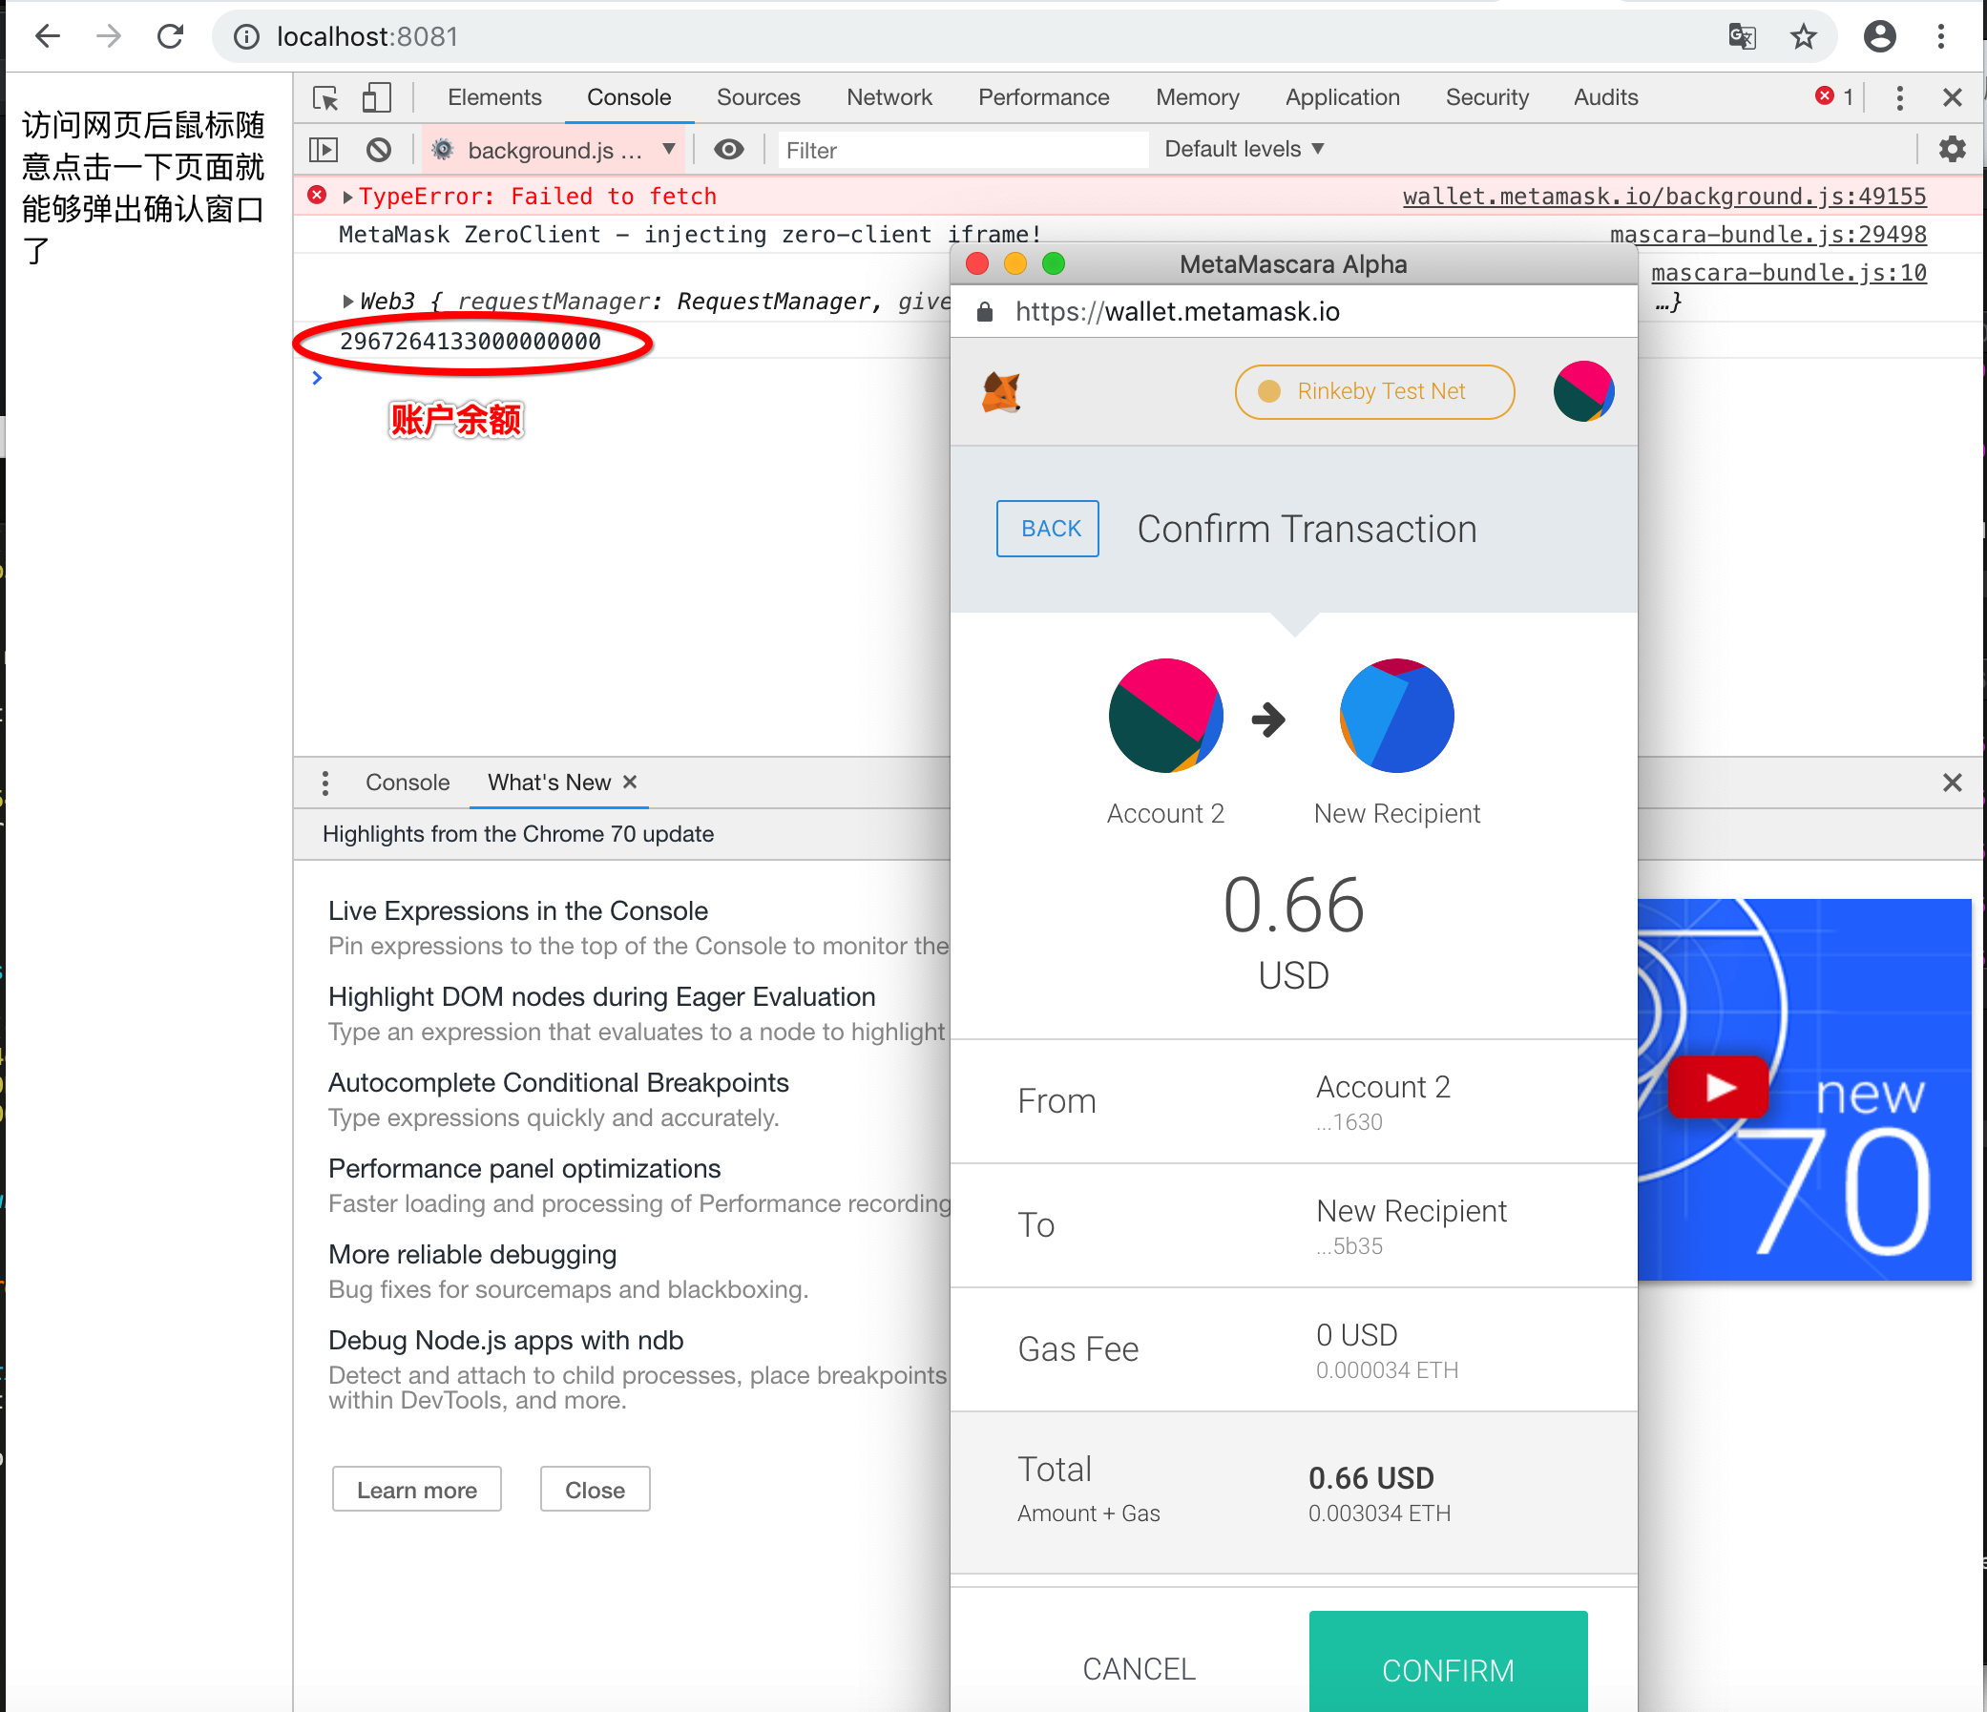Open the Default levels dropdown
1987x1712 pixels.
(x=1244, y=149)
